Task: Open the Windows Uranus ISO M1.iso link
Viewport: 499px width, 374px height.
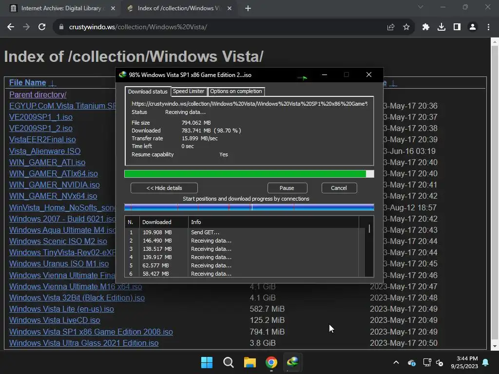Action: pyautogui.click(x=59, y=263)
